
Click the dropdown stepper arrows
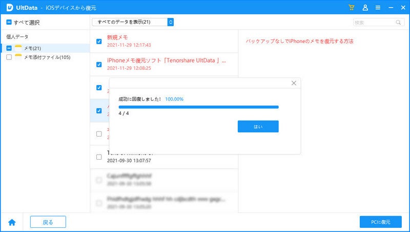pyautogui.click(x=171, y=22)
